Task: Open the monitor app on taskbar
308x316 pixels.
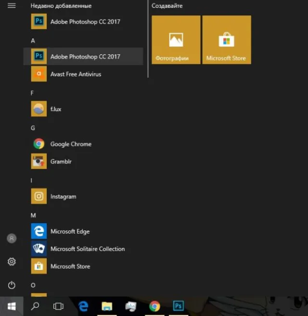Action: tap(131, 306)
